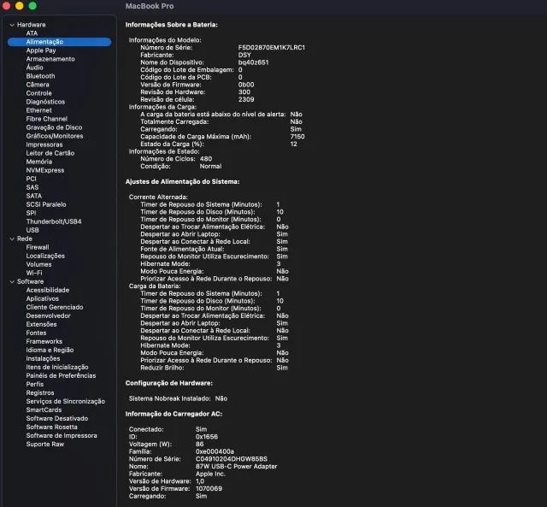
Task: Open Câmera hardware info
Action: pyautogui.click(x=38, y=85)
